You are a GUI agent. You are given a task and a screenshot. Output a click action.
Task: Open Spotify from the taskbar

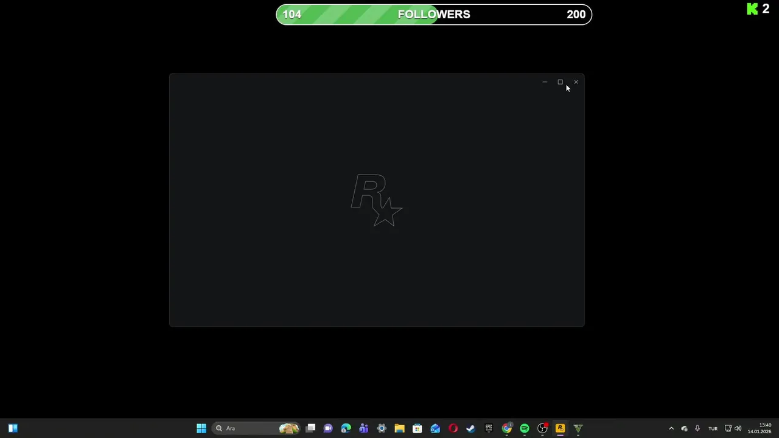coord(525,428)
